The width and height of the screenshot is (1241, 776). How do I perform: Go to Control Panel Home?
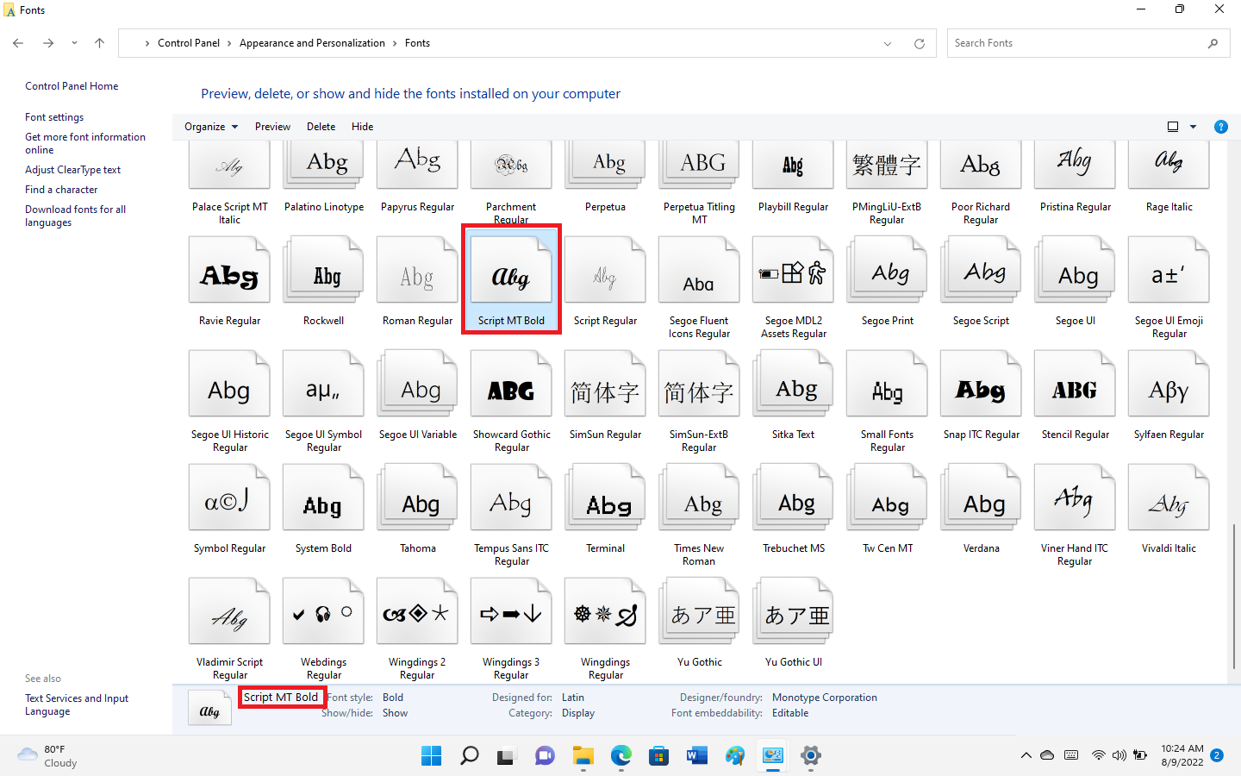72,86
